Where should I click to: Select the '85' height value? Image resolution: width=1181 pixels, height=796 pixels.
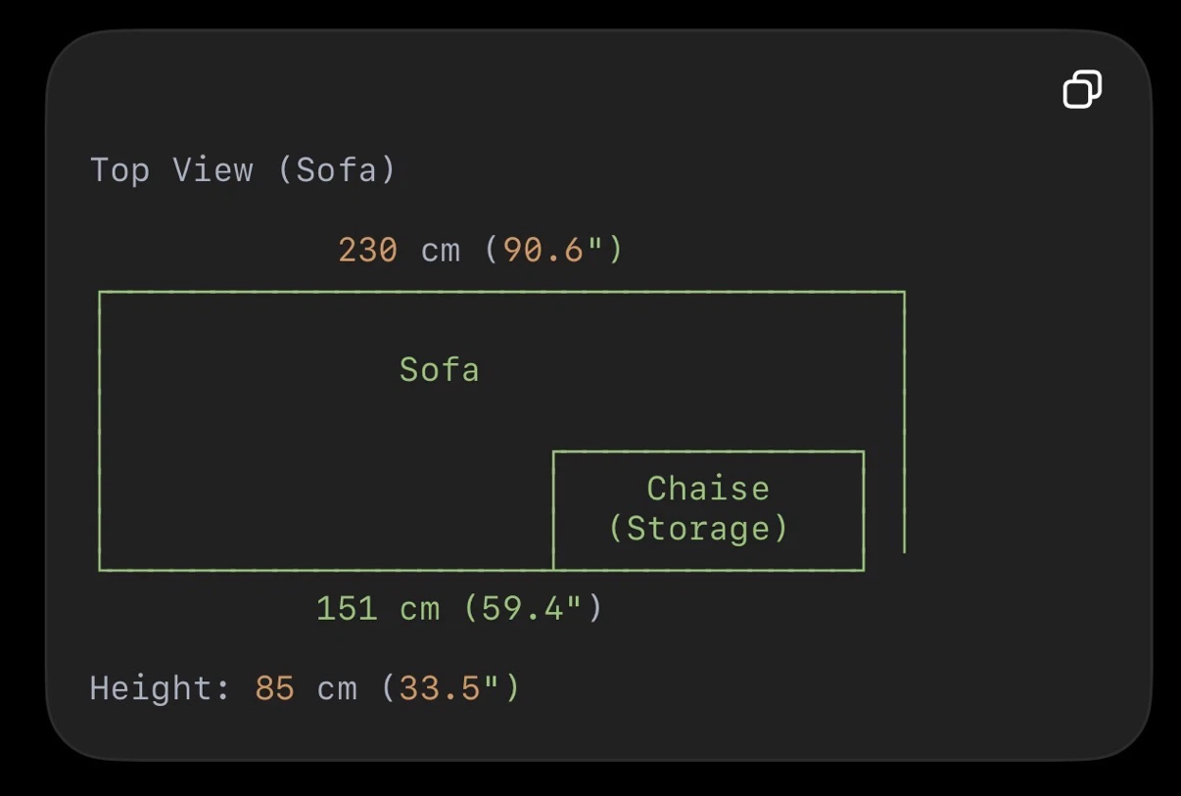(x=275, y=688)
